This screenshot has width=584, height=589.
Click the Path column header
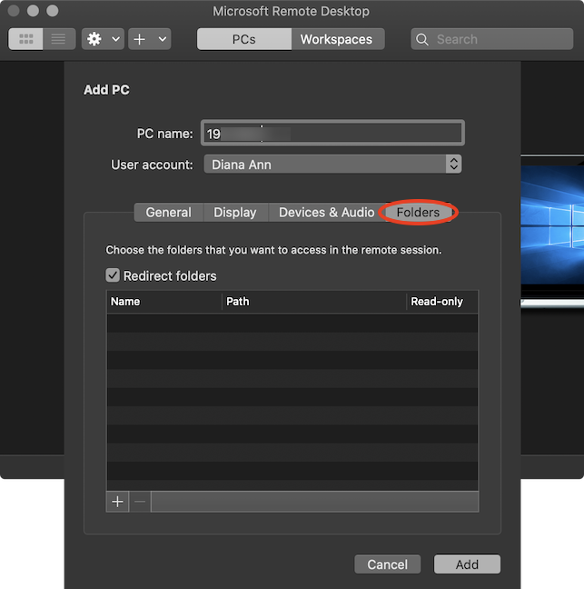(x=314, y=301)
